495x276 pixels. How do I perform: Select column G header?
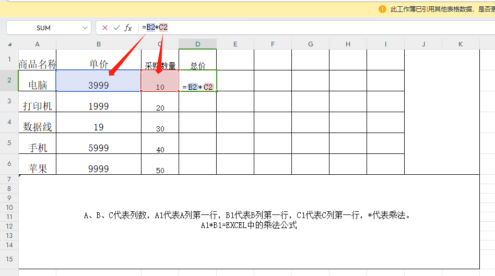311,44
